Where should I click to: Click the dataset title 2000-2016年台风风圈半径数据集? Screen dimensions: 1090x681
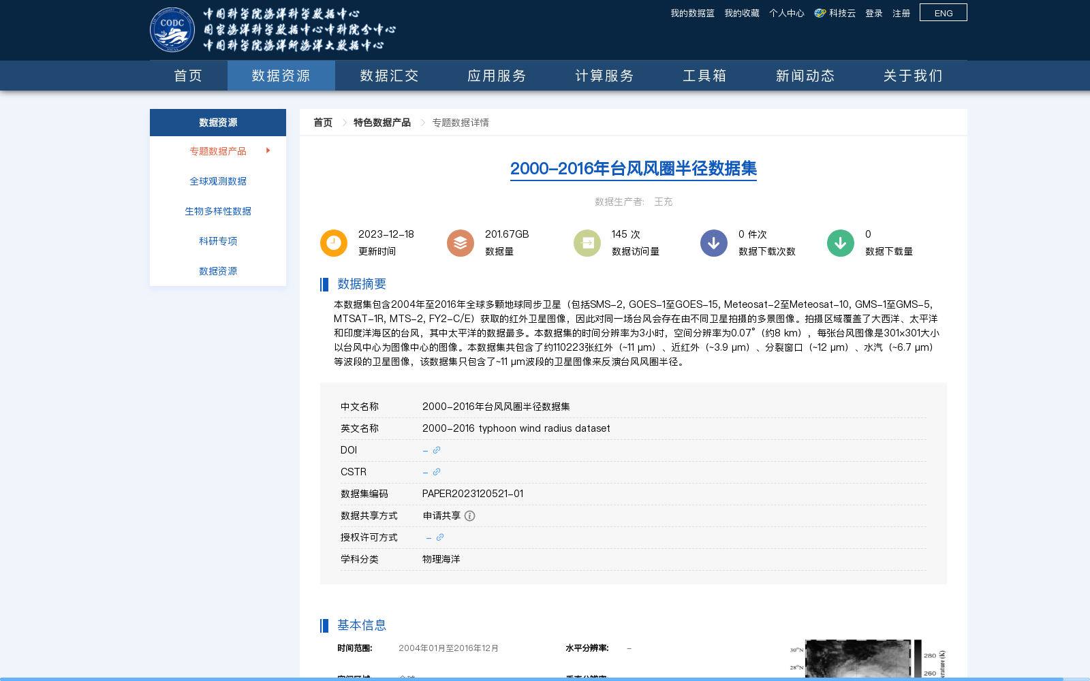point(634,168)
